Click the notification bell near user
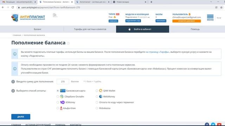Image resolution: width=225 pixels, height=126 pixels. [x=189, y=14]
